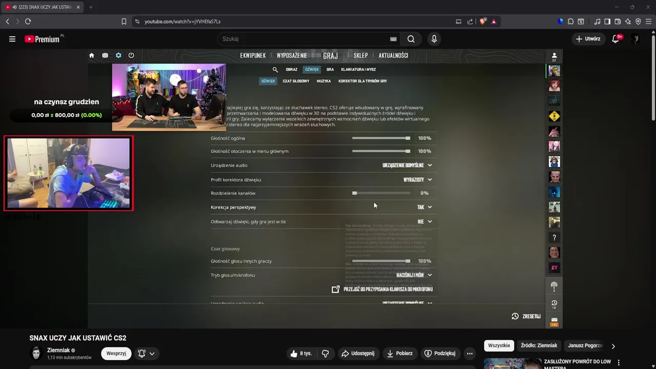The image size is (656, 369).
Task: Click the CS2 broadcast antenna icon
Action: click(x=554, y=286)
